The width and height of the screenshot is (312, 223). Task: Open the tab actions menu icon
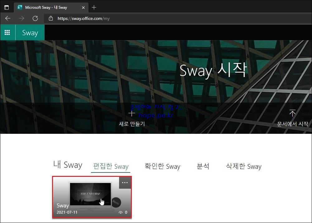(7, 7)
